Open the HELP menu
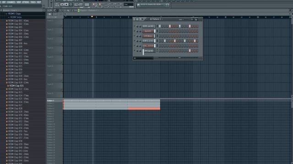Screen dimensions: 293x164 (x=39, y=2)
